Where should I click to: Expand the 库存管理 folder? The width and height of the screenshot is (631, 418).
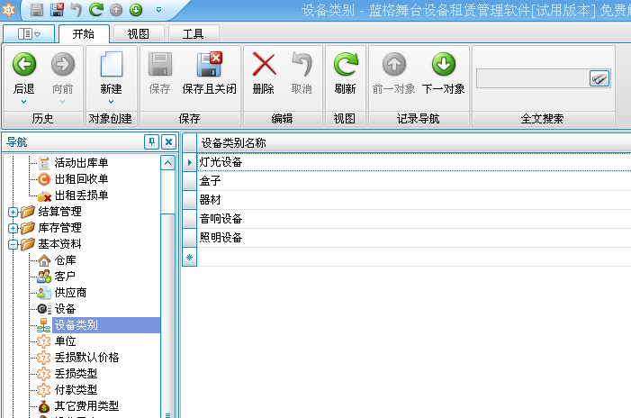[x=13, y=228]
